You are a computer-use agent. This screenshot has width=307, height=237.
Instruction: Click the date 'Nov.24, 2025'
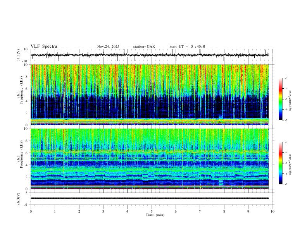[108, 46]
